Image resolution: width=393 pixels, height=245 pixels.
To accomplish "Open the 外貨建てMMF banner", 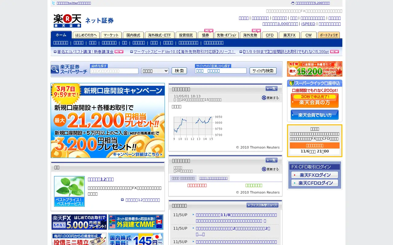I will (136, 222).
